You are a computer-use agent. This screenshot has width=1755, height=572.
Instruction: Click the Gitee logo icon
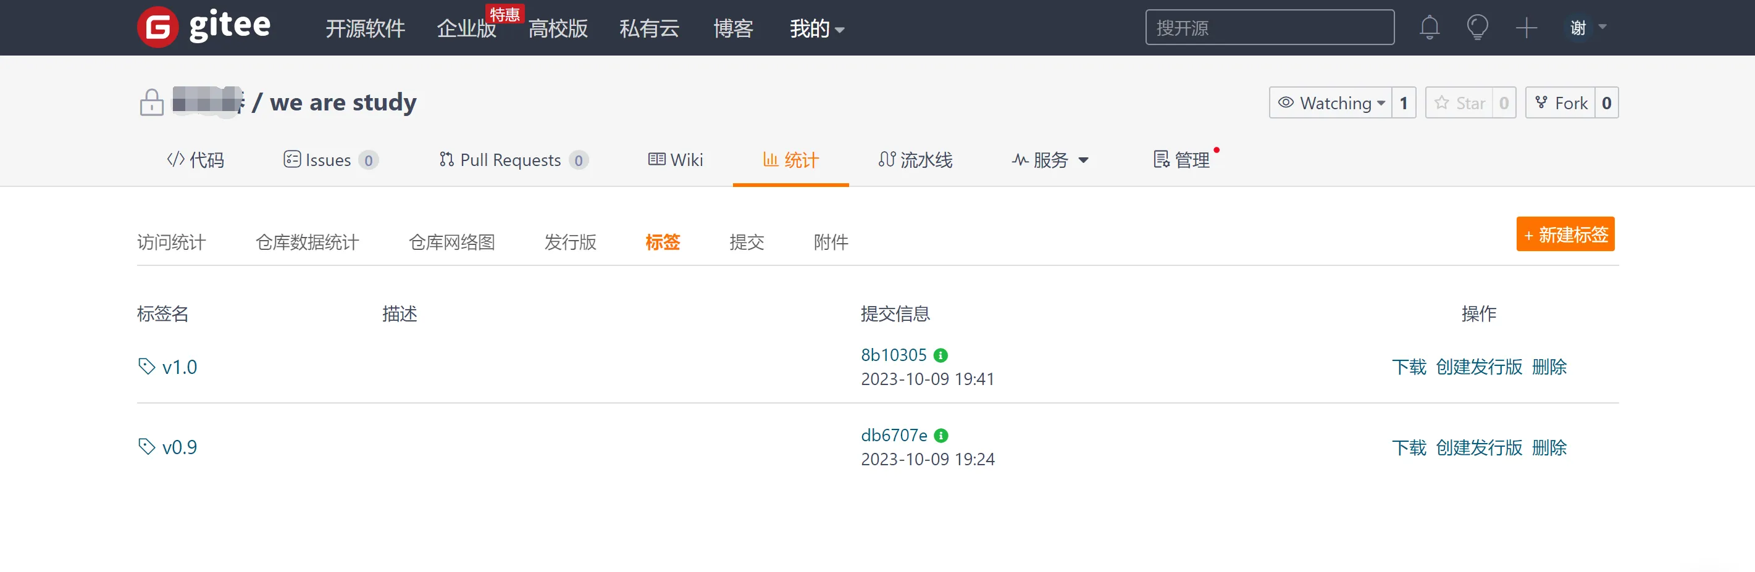157,27
